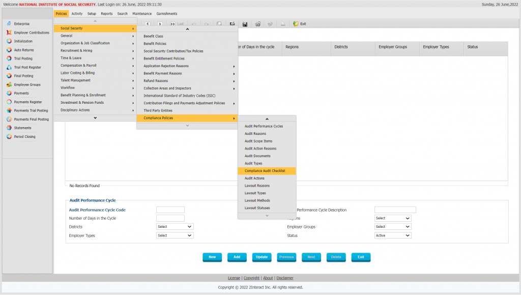Open the Enterprise module from sidebar
The height and width of the screenshot is (295, 521).
tap(23, 23)
